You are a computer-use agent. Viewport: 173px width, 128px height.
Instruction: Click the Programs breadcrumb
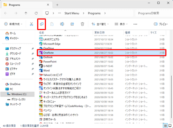[x=94, y=13]
